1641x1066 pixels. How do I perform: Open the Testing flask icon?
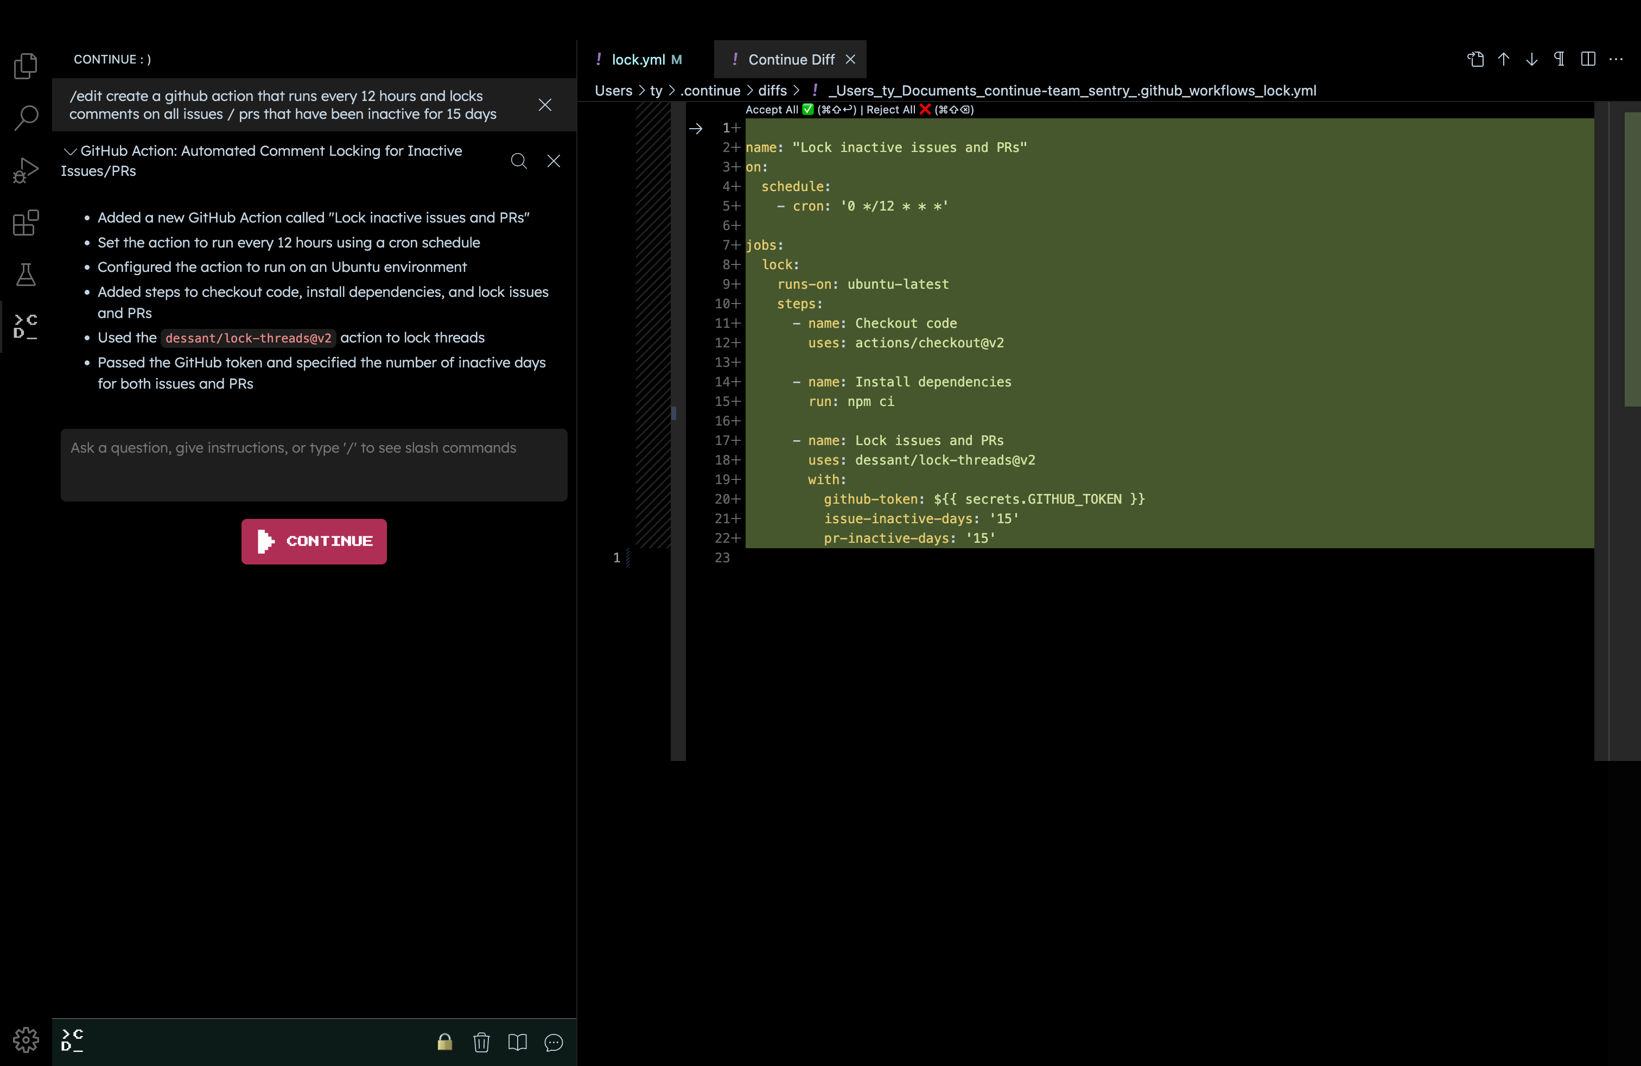[26, 275]
